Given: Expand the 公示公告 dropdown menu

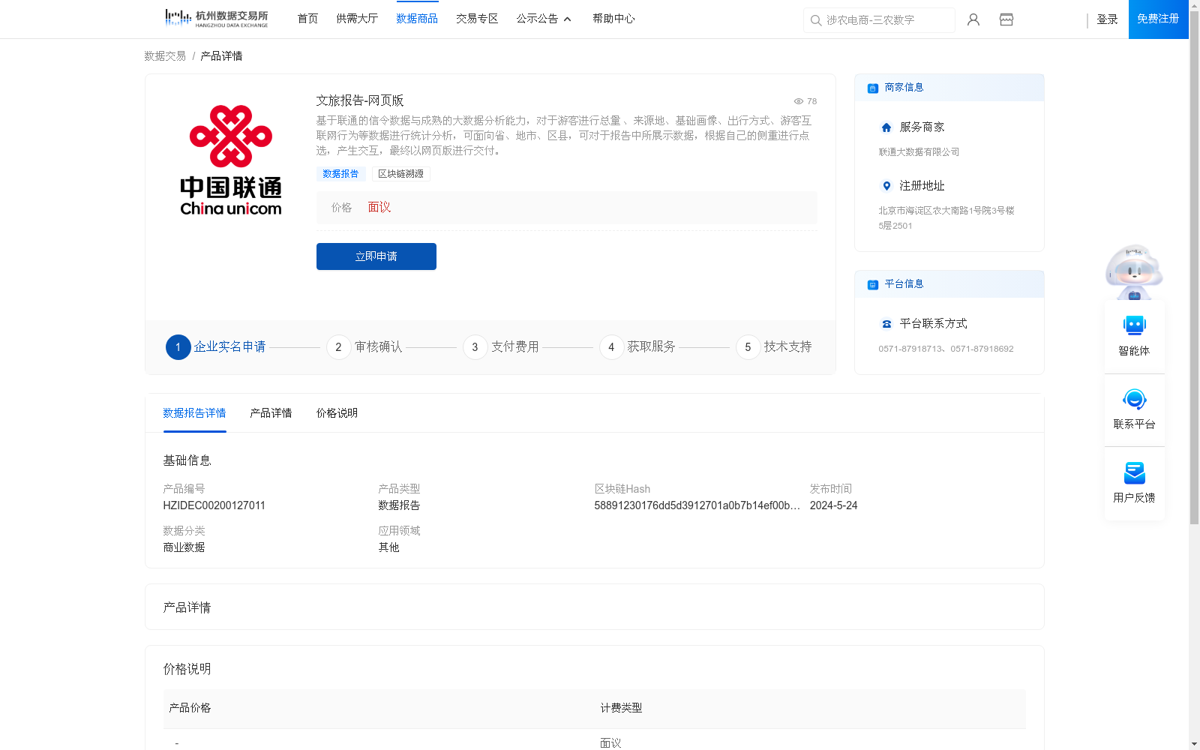Looking at the screenshot, I should click(x=544, y=19).
